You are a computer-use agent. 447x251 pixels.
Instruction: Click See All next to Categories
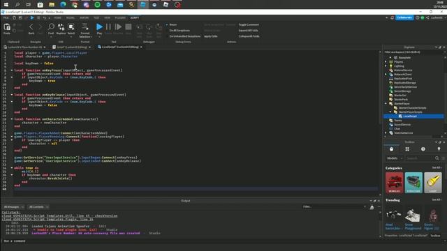click(436, 168)
